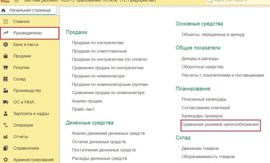The height and width of the screenshot is (163, 270).
Task: Click the ruble coin icon for Банк и касса
Action: (6, 44)
